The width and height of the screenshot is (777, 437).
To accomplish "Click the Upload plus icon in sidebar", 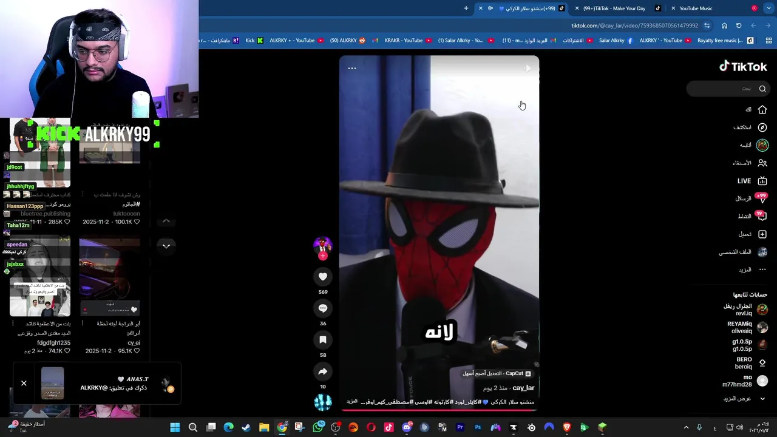I will [x=762, y=234].
